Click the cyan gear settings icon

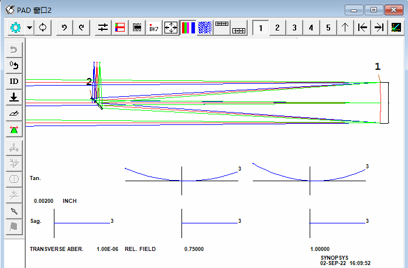16,28
